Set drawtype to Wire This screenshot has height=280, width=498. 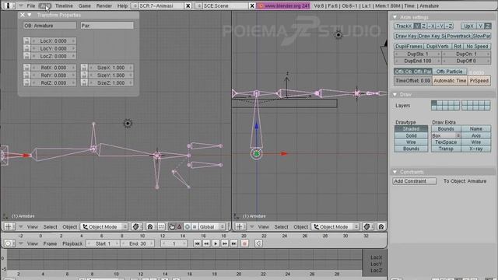pos(411,142)
